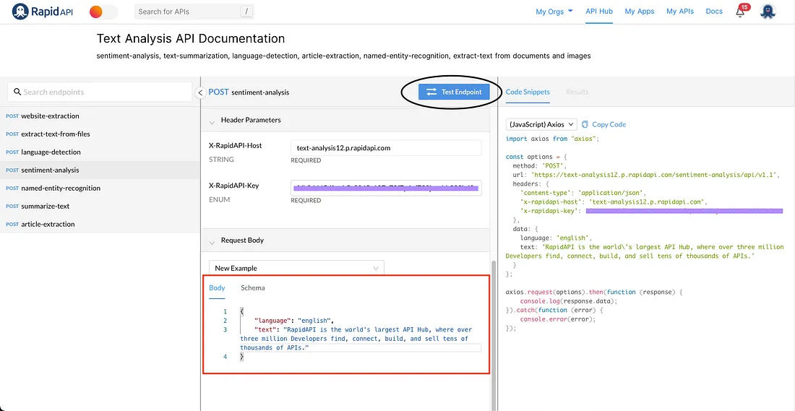Focus the Search for APIs field

[x=194, y=11]
